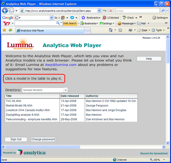Play Telecommuting - employee benefits.ANA model

[x=71, y=119]
